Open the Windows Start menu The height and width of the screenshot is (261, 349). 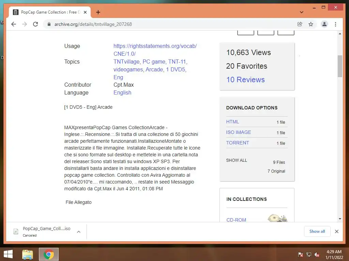(x=8, y=254)
